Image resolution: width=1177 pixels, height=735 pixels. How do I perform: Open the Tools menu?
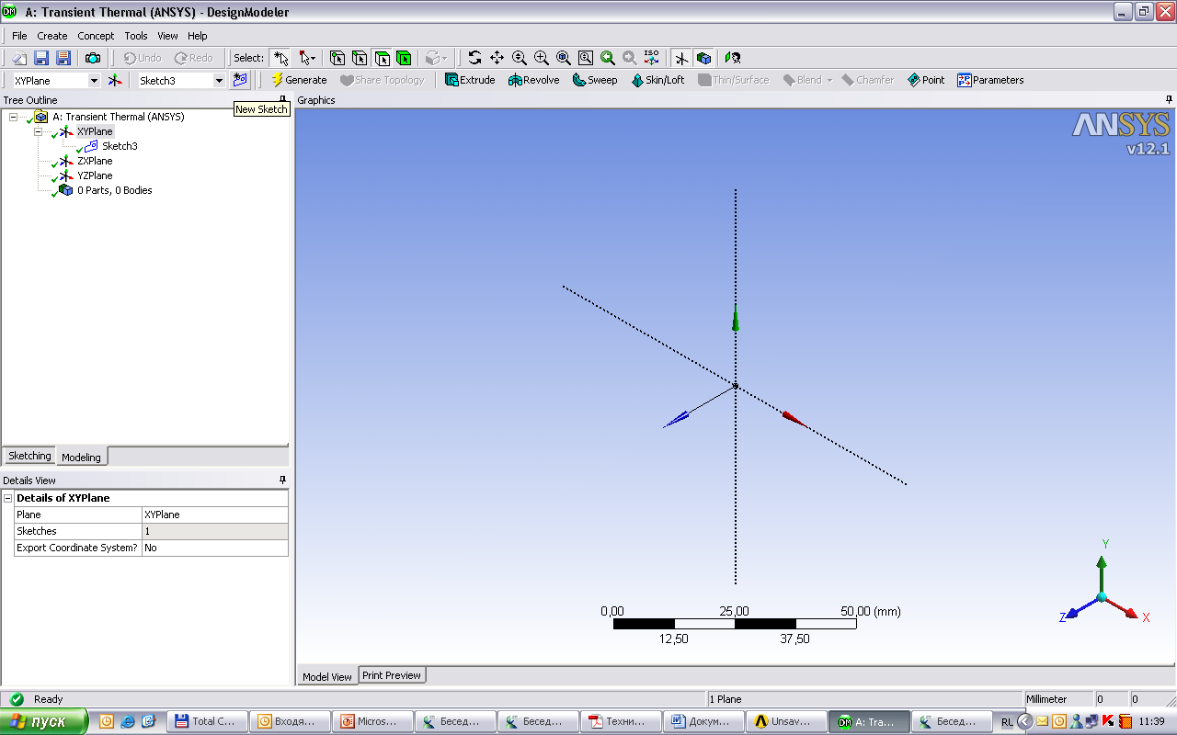point(136,36)
